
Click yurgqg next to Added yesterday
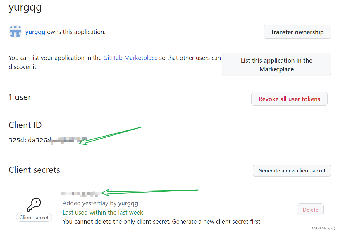click(128, 203)
